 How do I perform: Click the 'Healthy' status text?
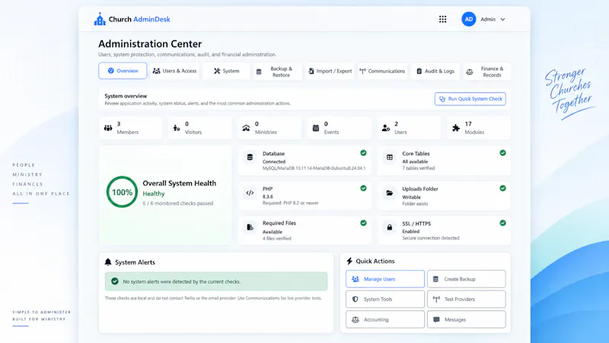[x=154, y=194]
